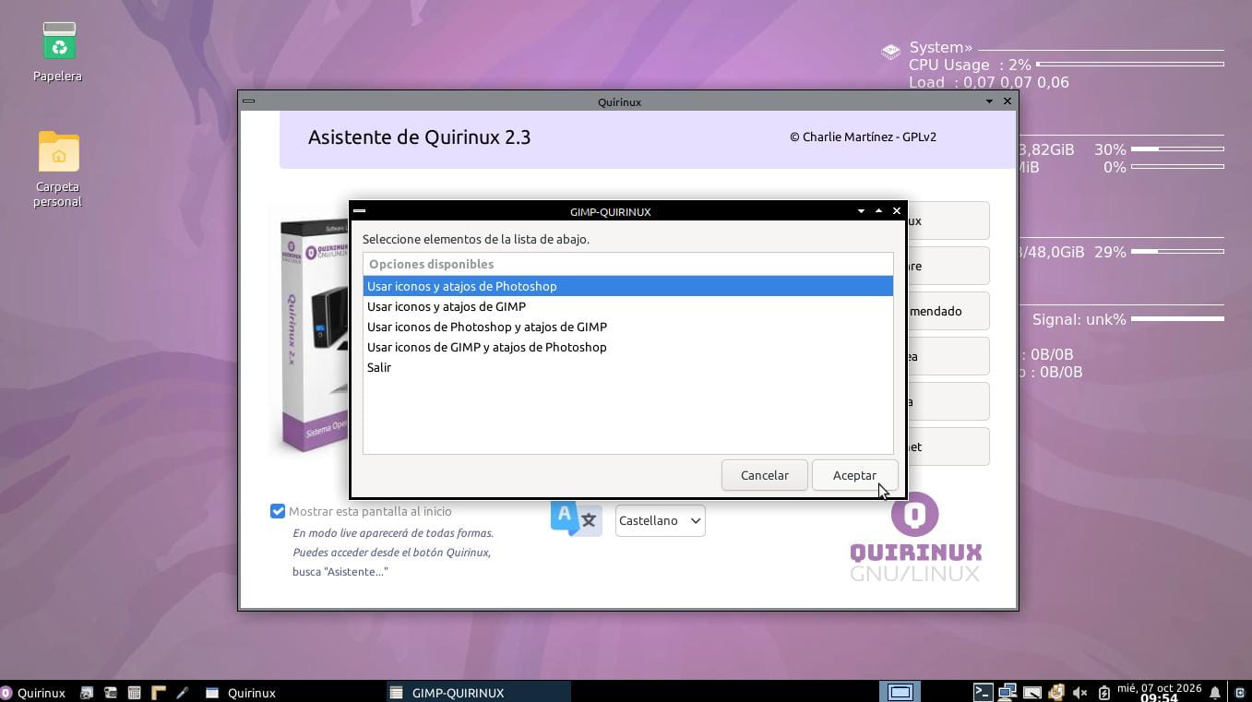This screenshot has width=1252, height=702.
Task: Click the assistant button ending in 'mendado'
Action: [948, 311]
